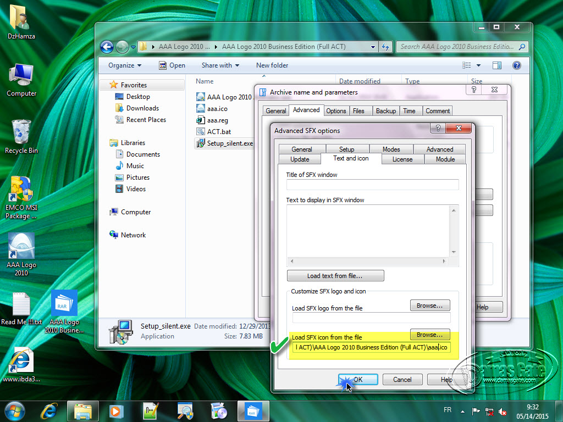Click the muted volume tray icon
The width and height of the screenshot is (563, 422).
[x=503, y=411]
